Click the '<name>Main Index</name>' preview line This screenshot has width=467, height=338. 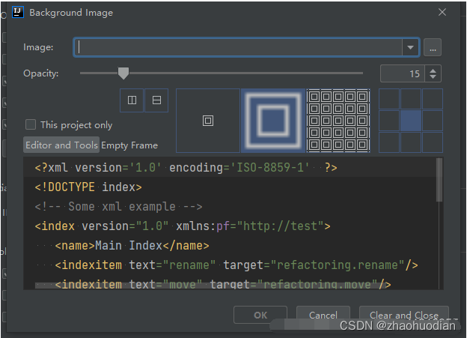point(132,246)
